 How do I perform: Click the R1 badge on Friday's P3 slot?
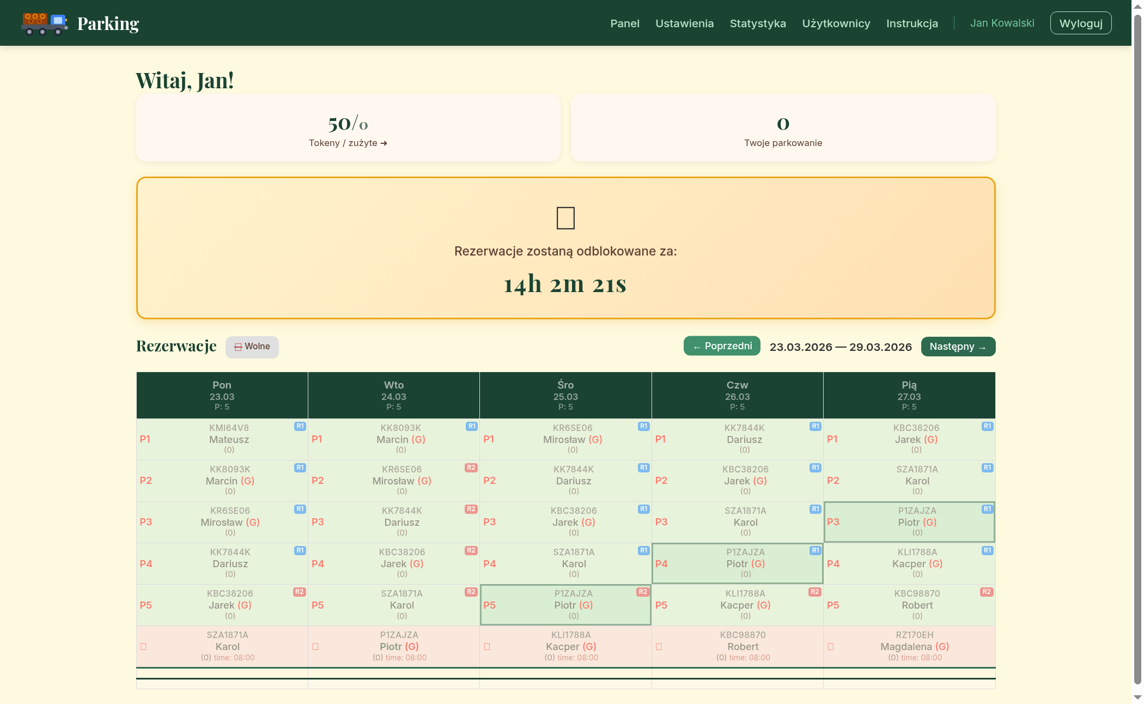(x=987, y=509)
